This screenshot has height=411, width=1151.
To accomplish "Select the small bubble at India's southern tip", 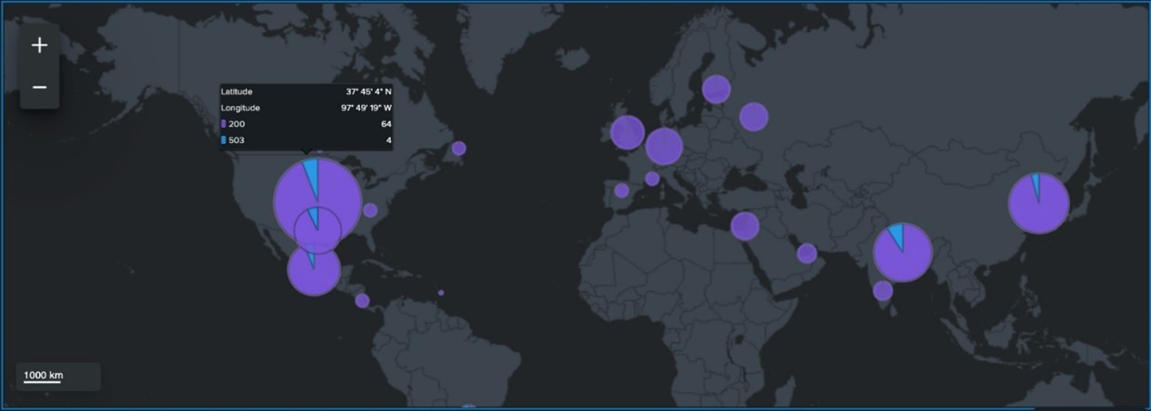I will coord(883,291).
